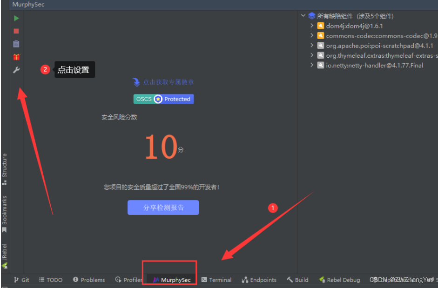Expand the io.netty:netty-handler@4.1.77.Final node
Screen dimensions: 438x288
click(312, 65)
